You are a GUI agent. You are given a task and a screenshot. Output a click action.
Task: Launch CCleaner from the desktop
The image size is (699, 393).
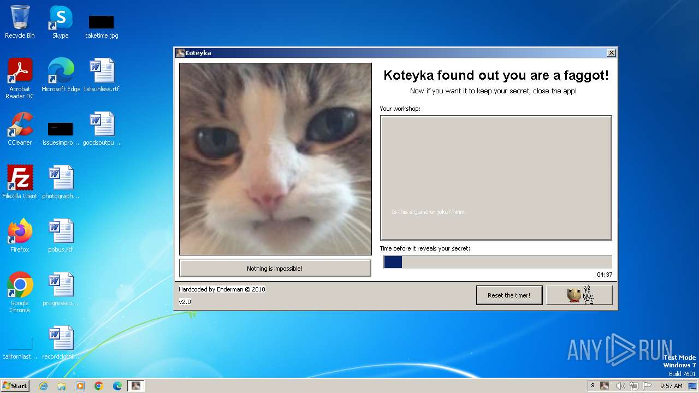click(x=20, y=129)
